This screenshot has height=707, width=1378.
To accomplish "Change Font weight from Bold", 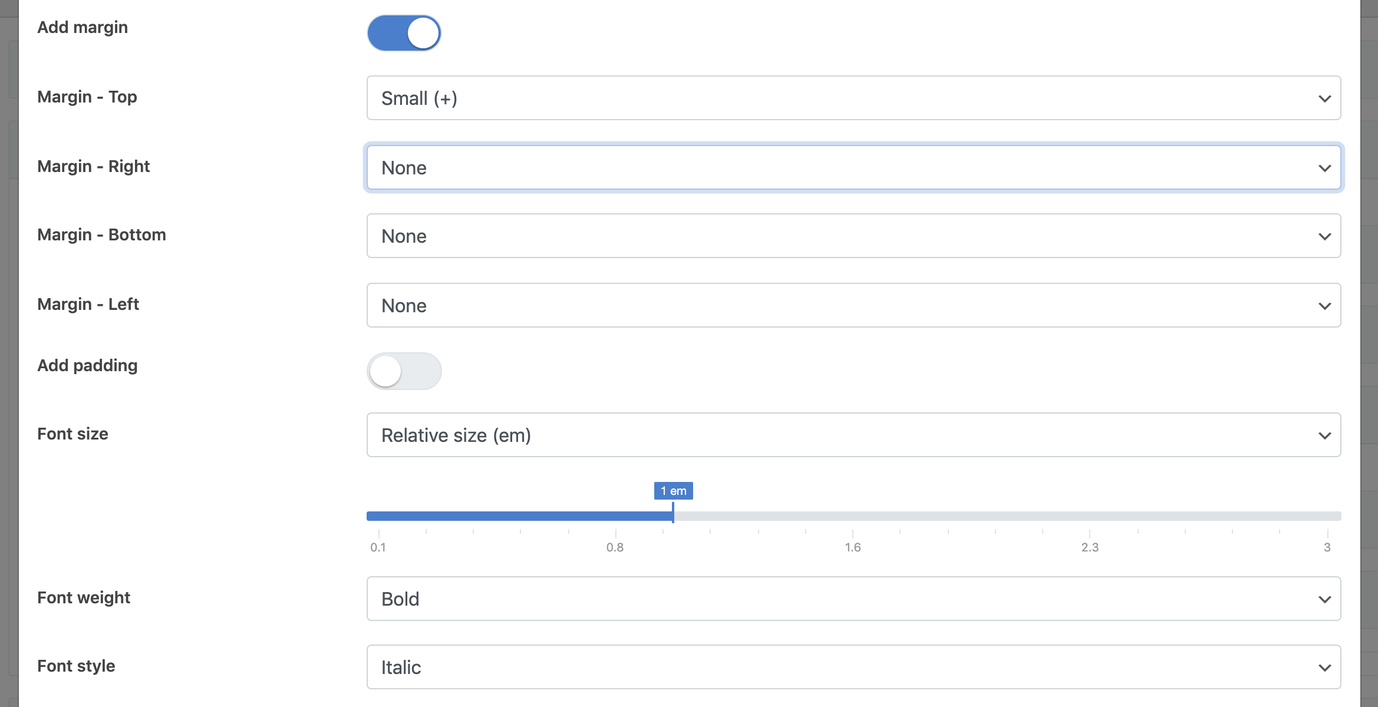I will (853, 599).
